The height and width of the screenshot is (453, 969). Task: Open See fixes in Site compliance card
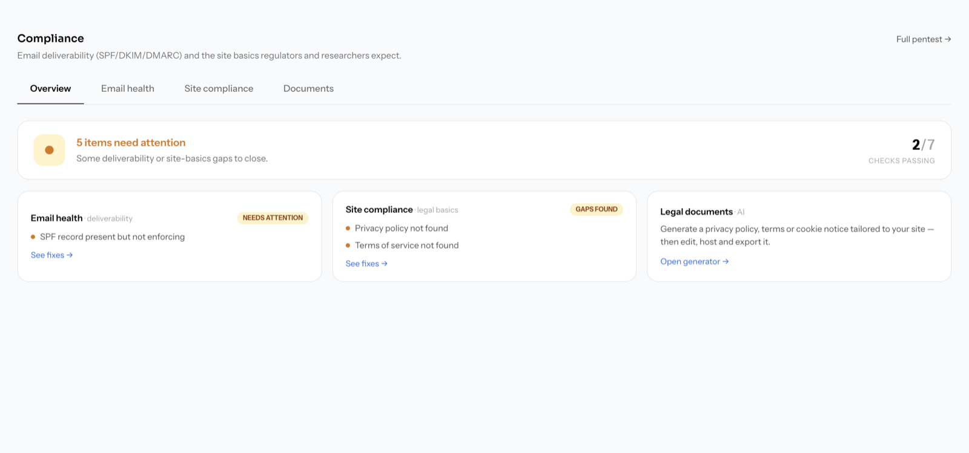tap(366, 264)
